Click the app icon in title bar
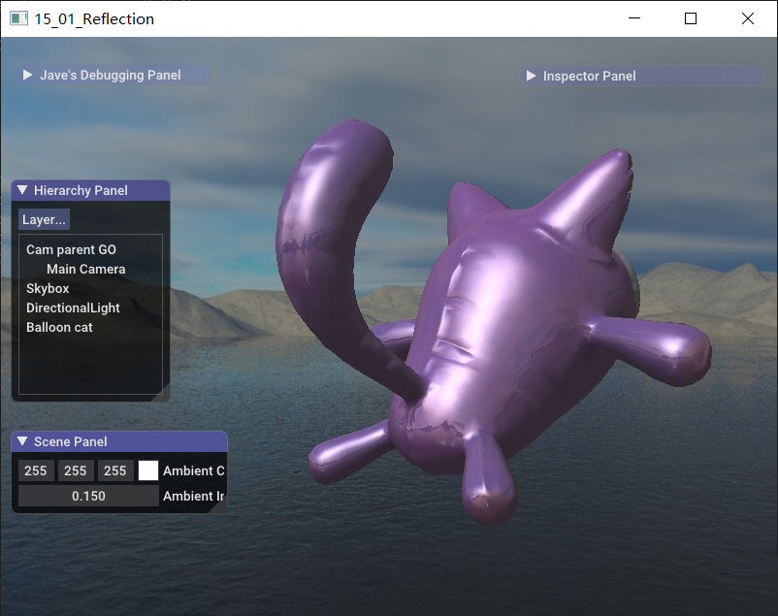The height and width of the screenshot is (616, 778). pyautogui.click(x=18, y=18)
